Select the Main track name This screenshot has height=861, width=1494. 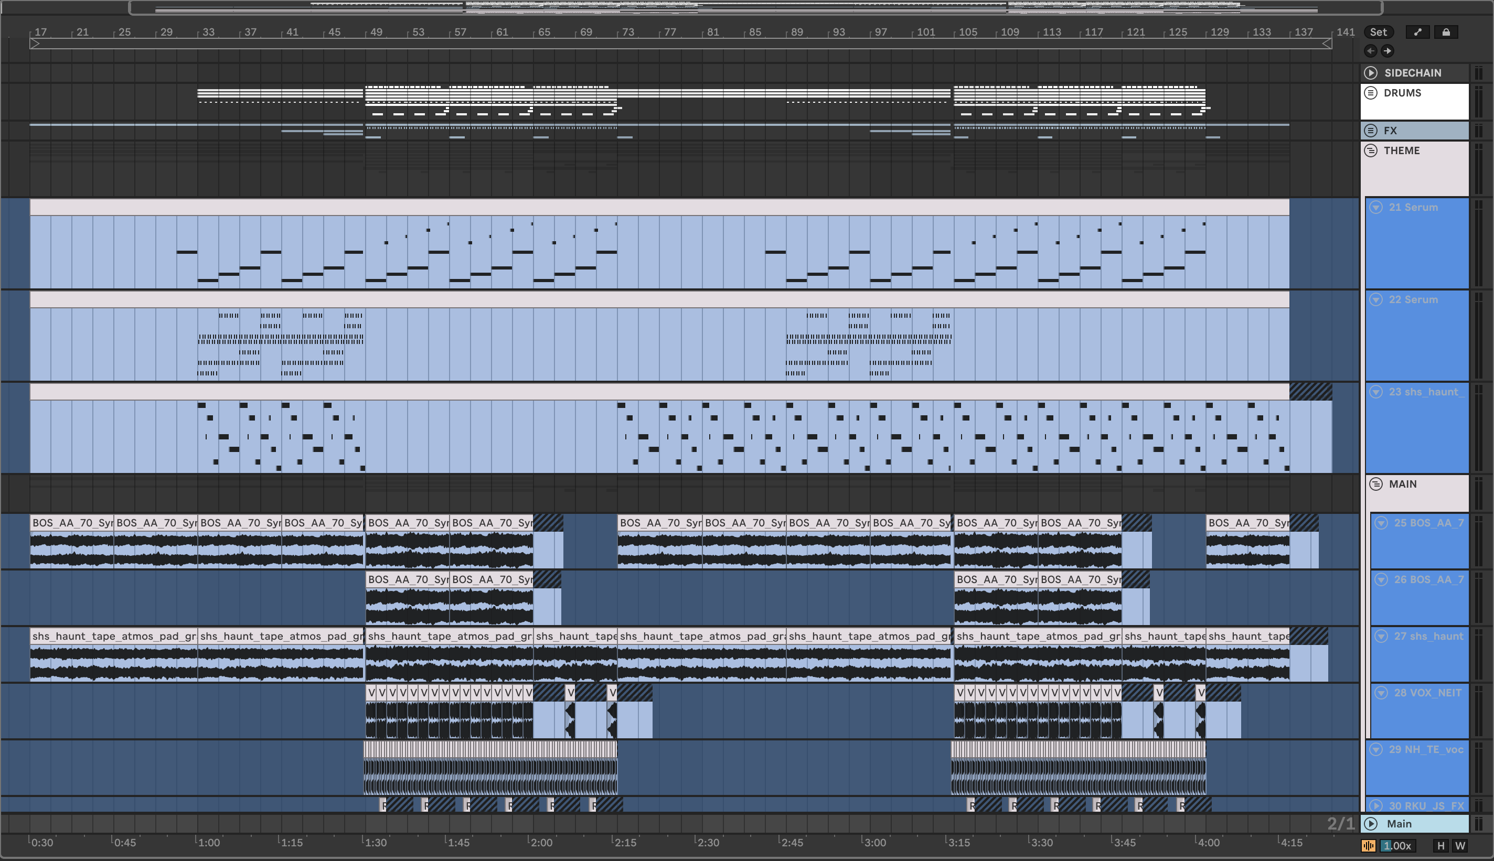tap(1399, 824)
